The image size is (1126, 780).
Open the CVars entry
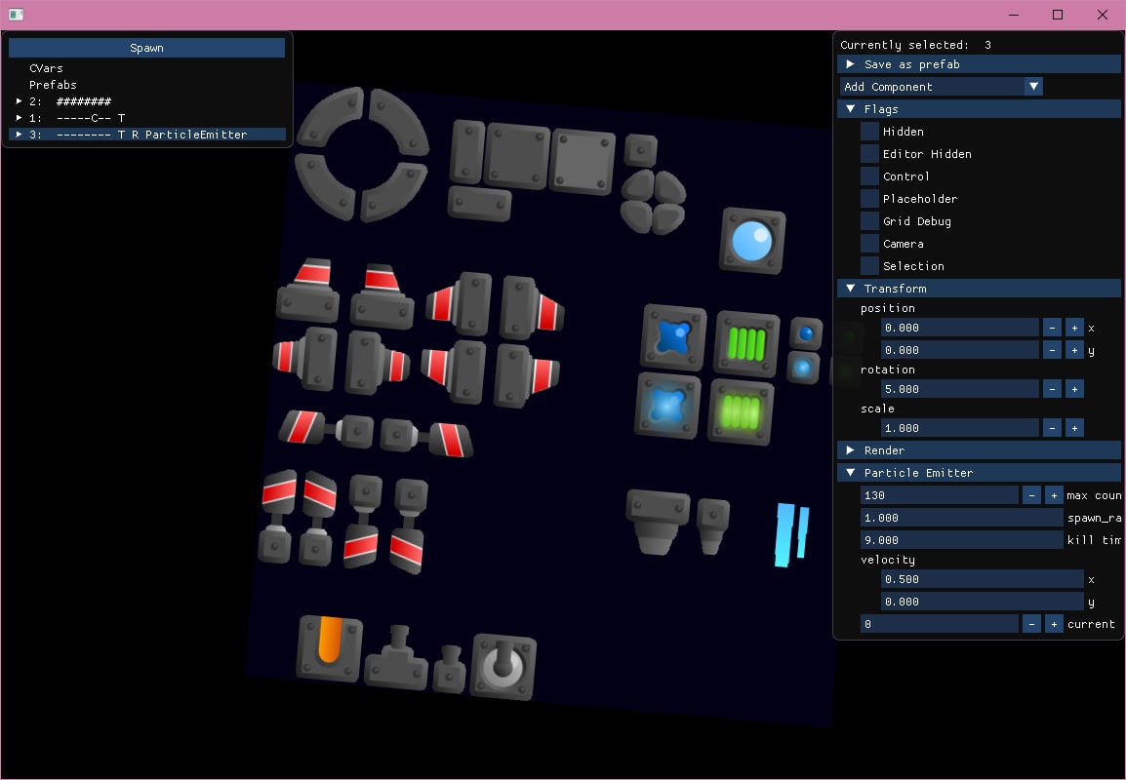pyautogui.click(x=46, y=68)
